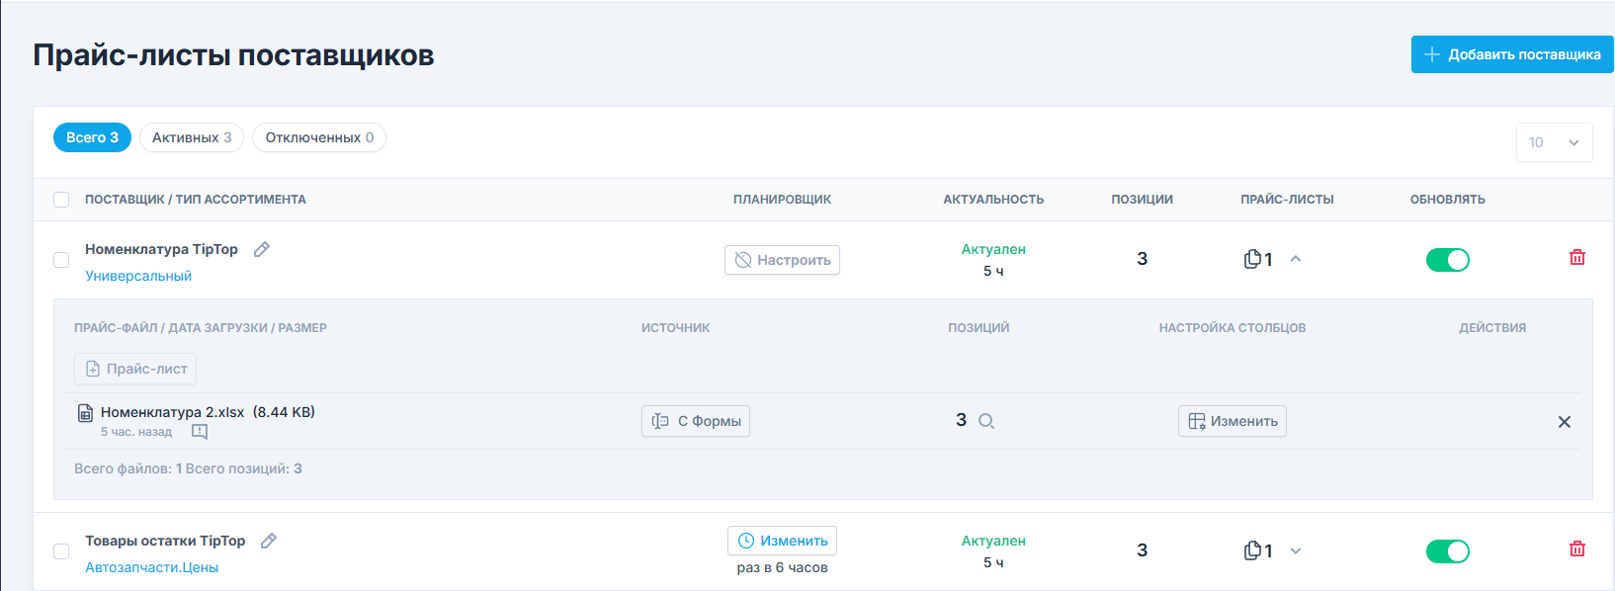The height and width of the screenshot is (591, 1615).
Task: Switch to the Активных 3 filter tab
Action: tap(192, 137)
